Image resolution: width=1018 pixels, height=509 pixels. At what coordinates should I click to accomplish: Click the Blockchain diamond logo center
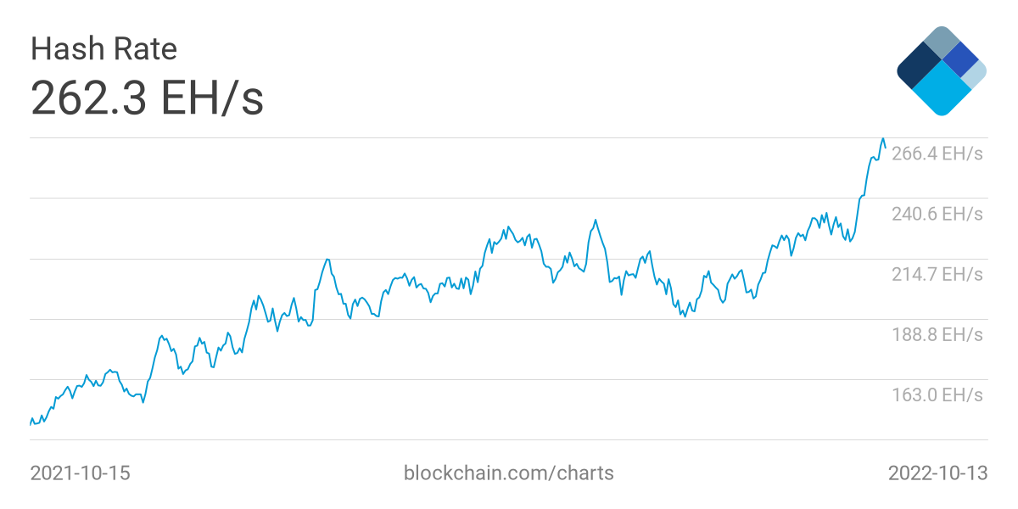click(941, 70)
